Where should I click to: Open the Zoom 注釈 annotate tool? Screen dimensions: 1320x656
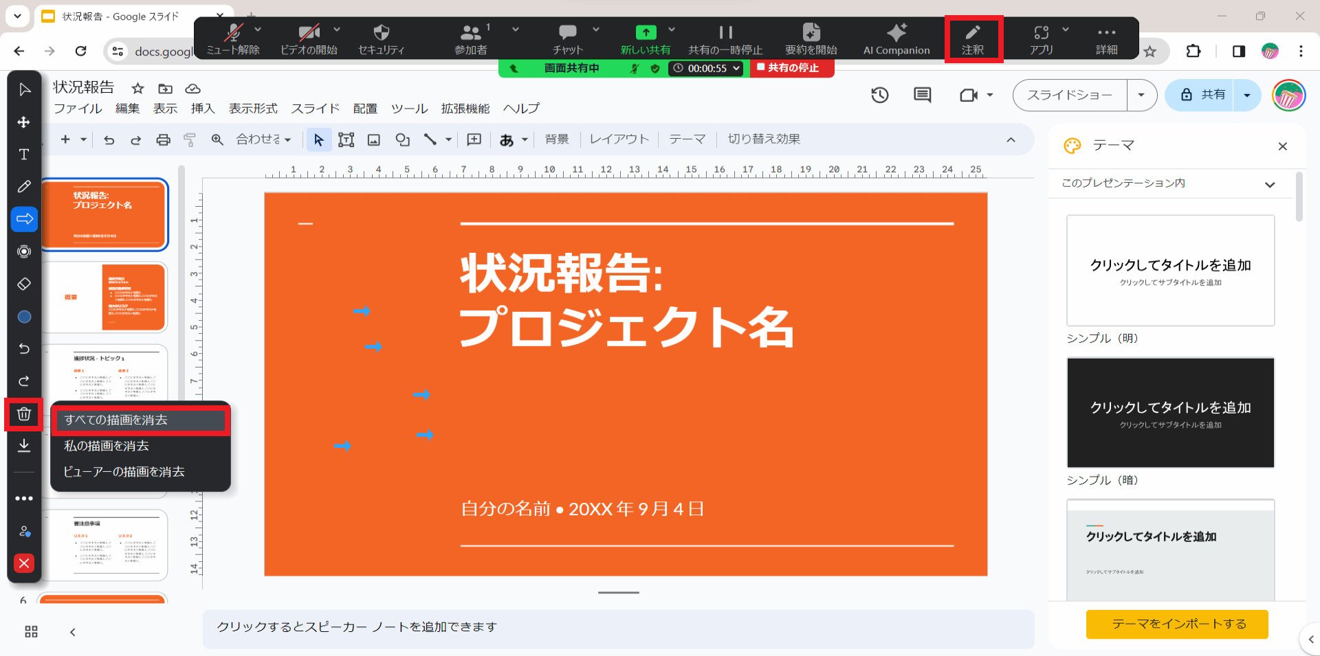click(972, 39)
